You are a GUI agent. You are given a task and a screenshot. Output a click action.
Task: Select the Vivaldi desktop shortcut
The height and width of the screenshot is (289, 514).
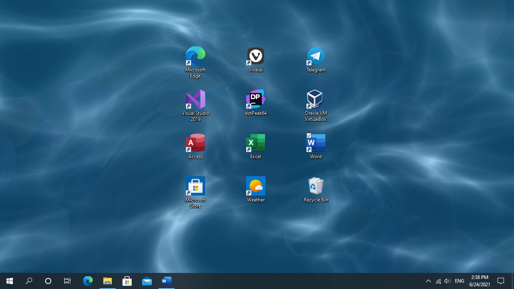click(255, 60)
